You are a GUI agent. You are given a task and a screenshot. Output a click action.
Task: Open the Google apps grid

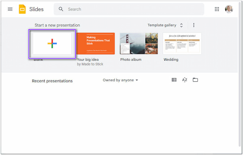(x=217, y=9)
